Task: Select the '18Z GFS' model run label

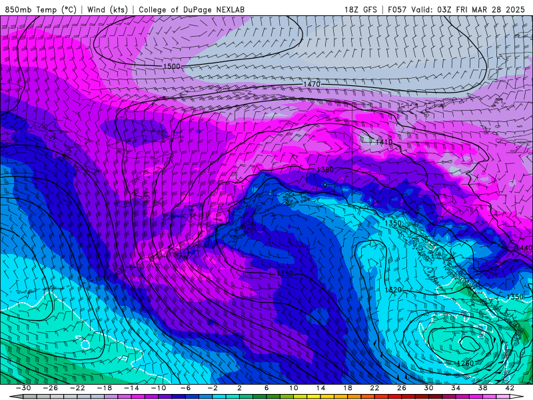Action: pos(360,9)
